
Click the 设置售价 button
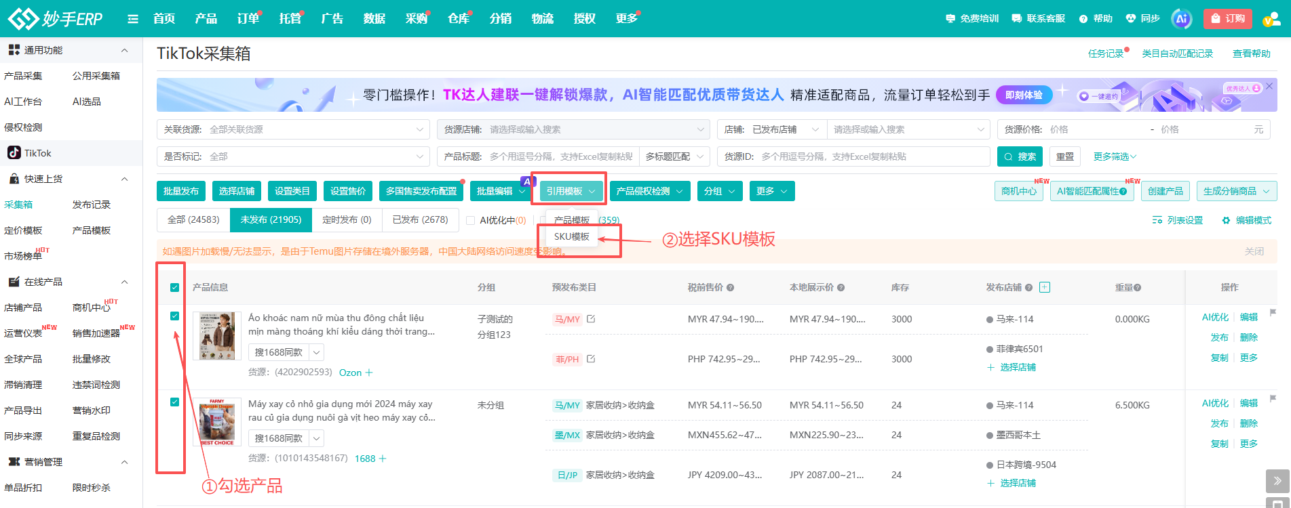click(348, 191)
